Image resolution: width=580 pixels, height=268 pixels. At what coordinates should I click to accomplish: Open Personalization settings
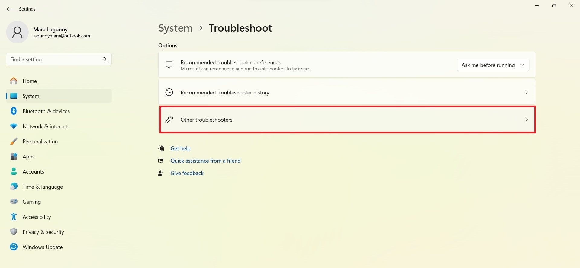pyautogui.click(x=59, y=141)
